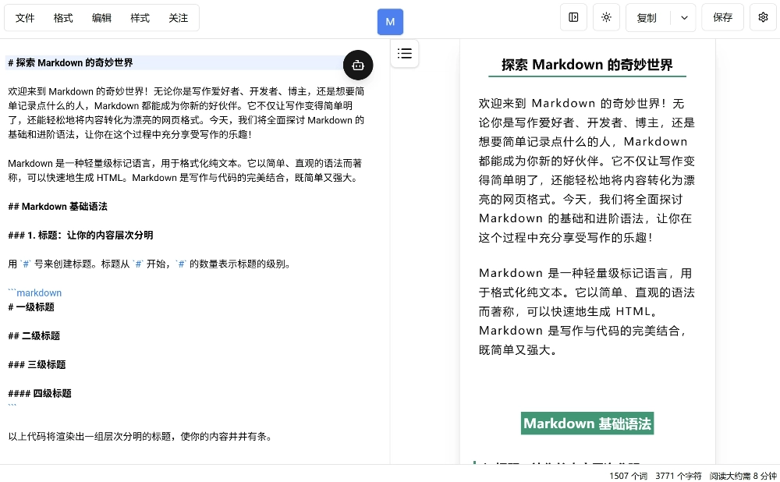Open the settings gear icon

763,16
